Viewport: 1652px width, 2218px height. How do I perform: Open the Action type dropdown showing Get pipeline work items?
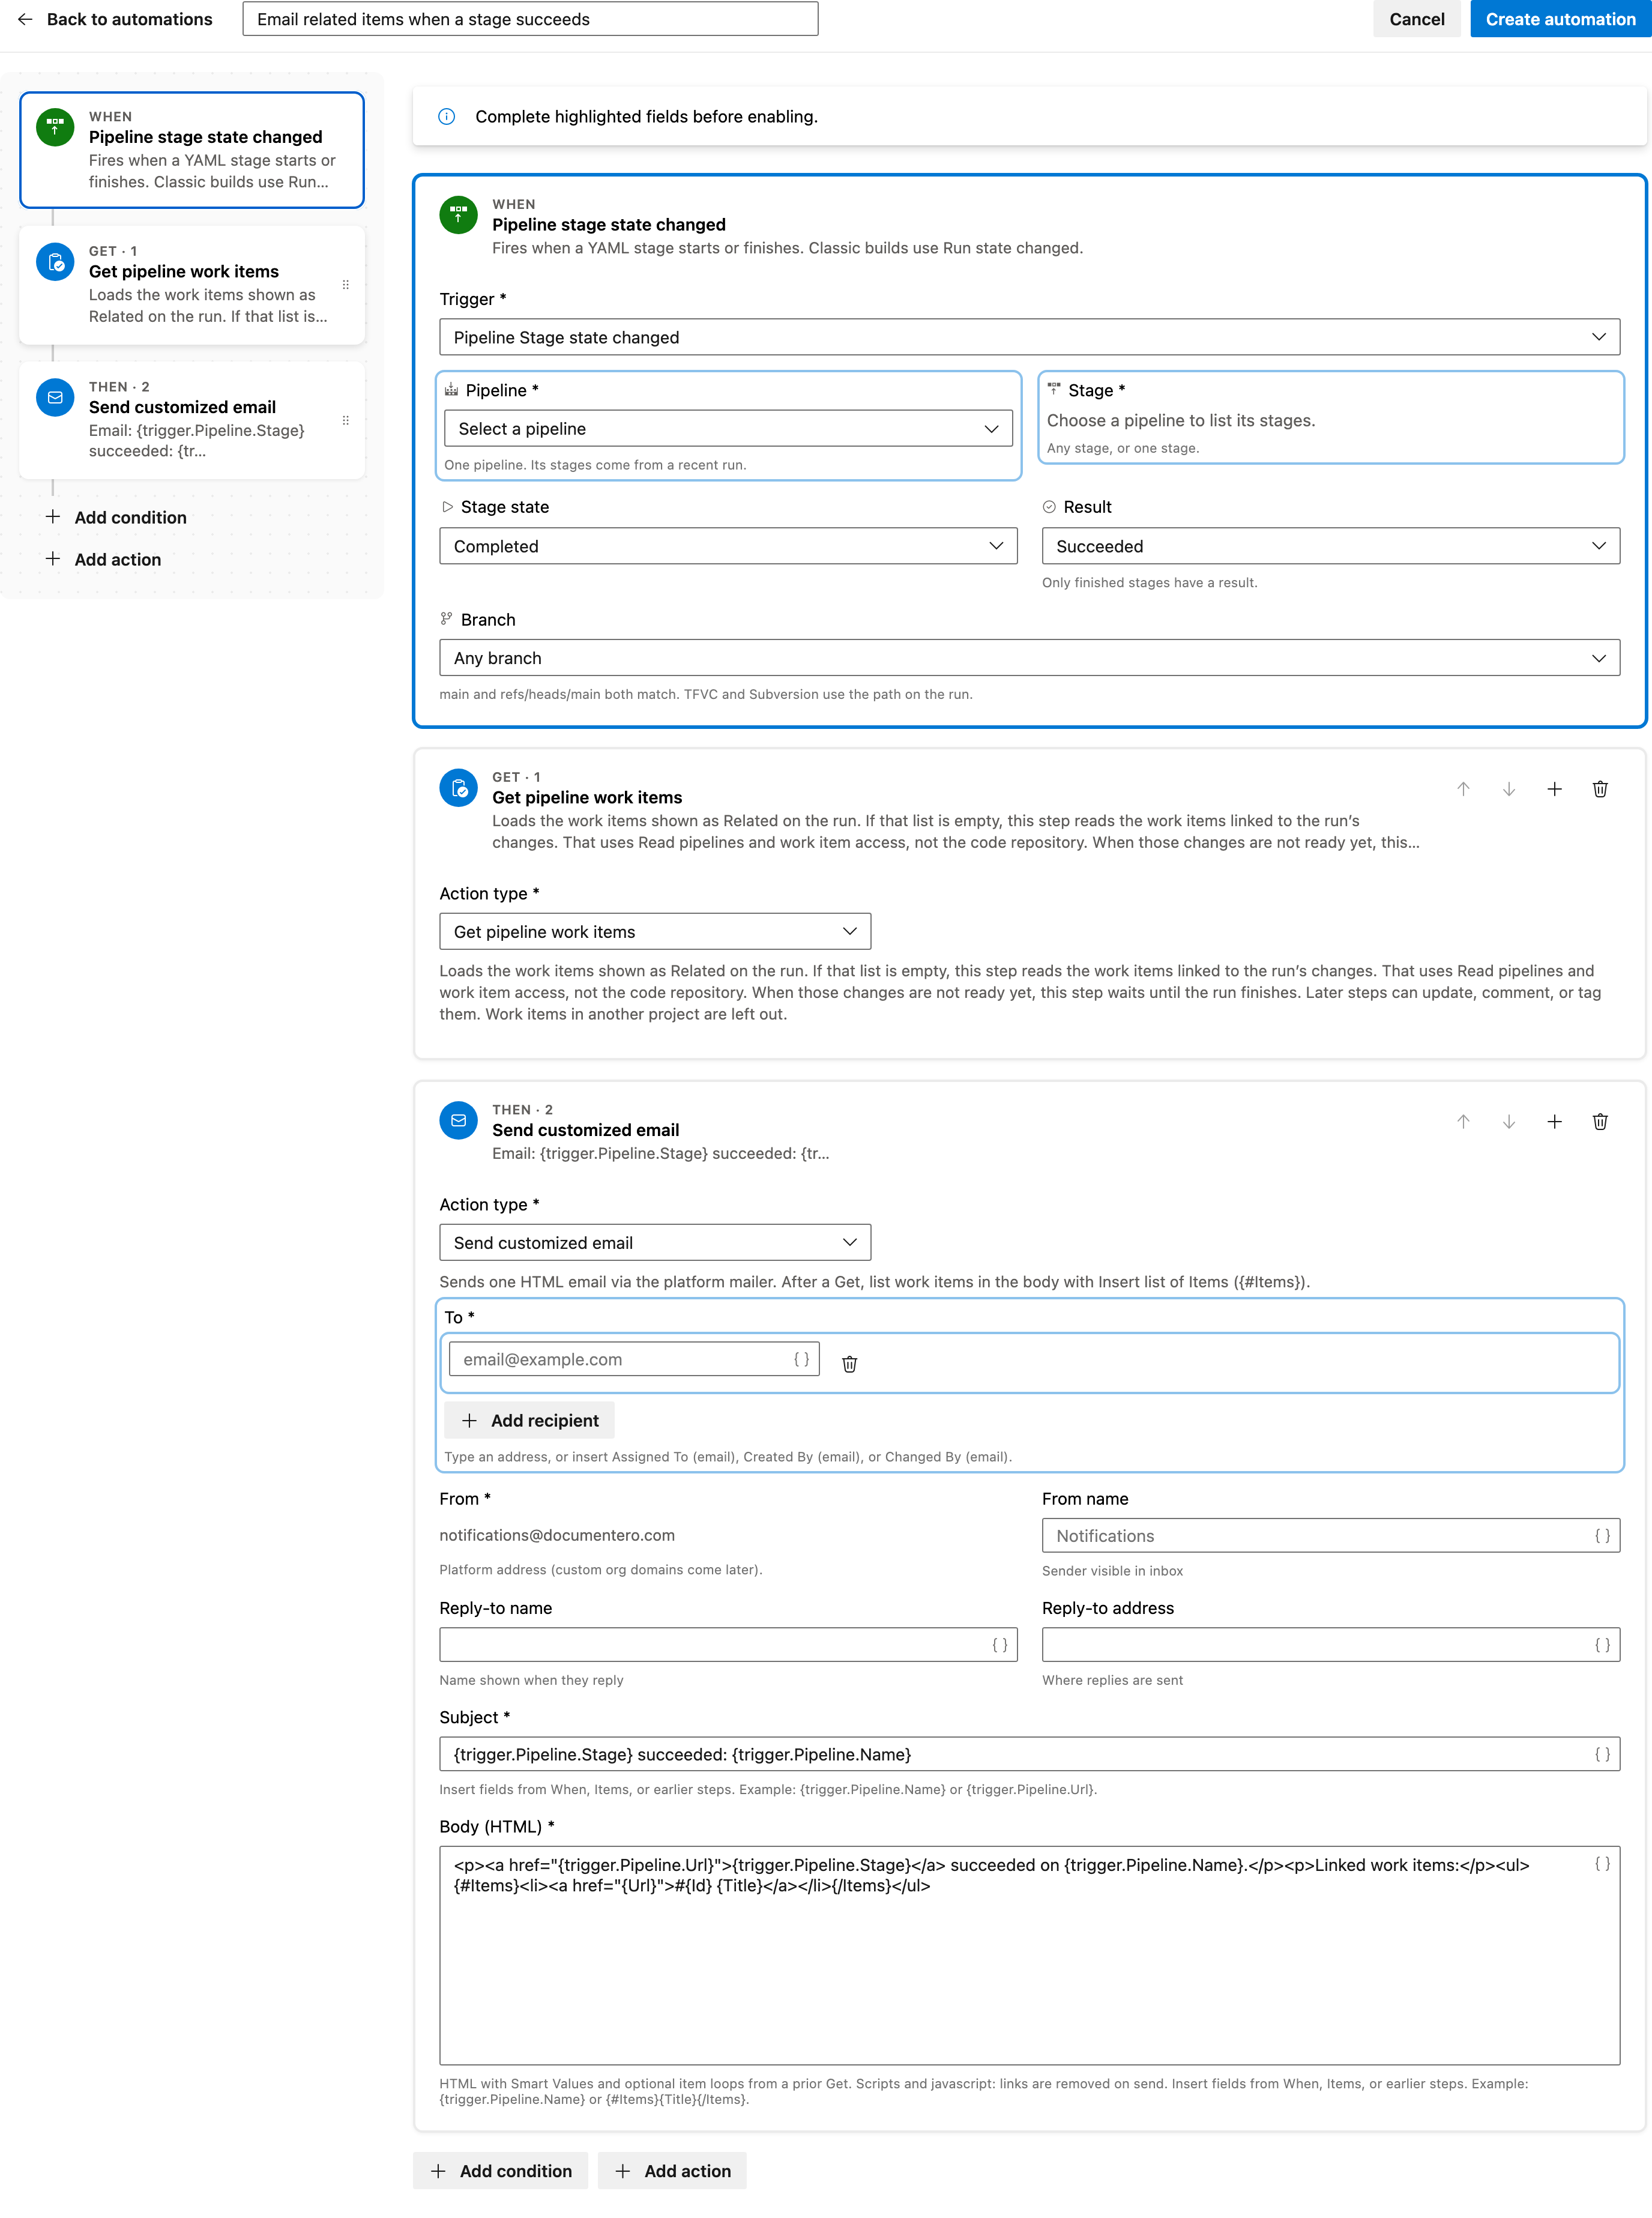pyautogui.click(x=655, y=931)
